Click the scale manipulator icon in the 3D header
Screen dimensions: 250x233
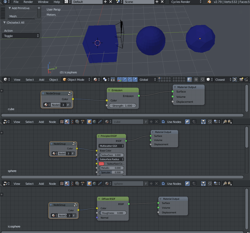[135, 79]
